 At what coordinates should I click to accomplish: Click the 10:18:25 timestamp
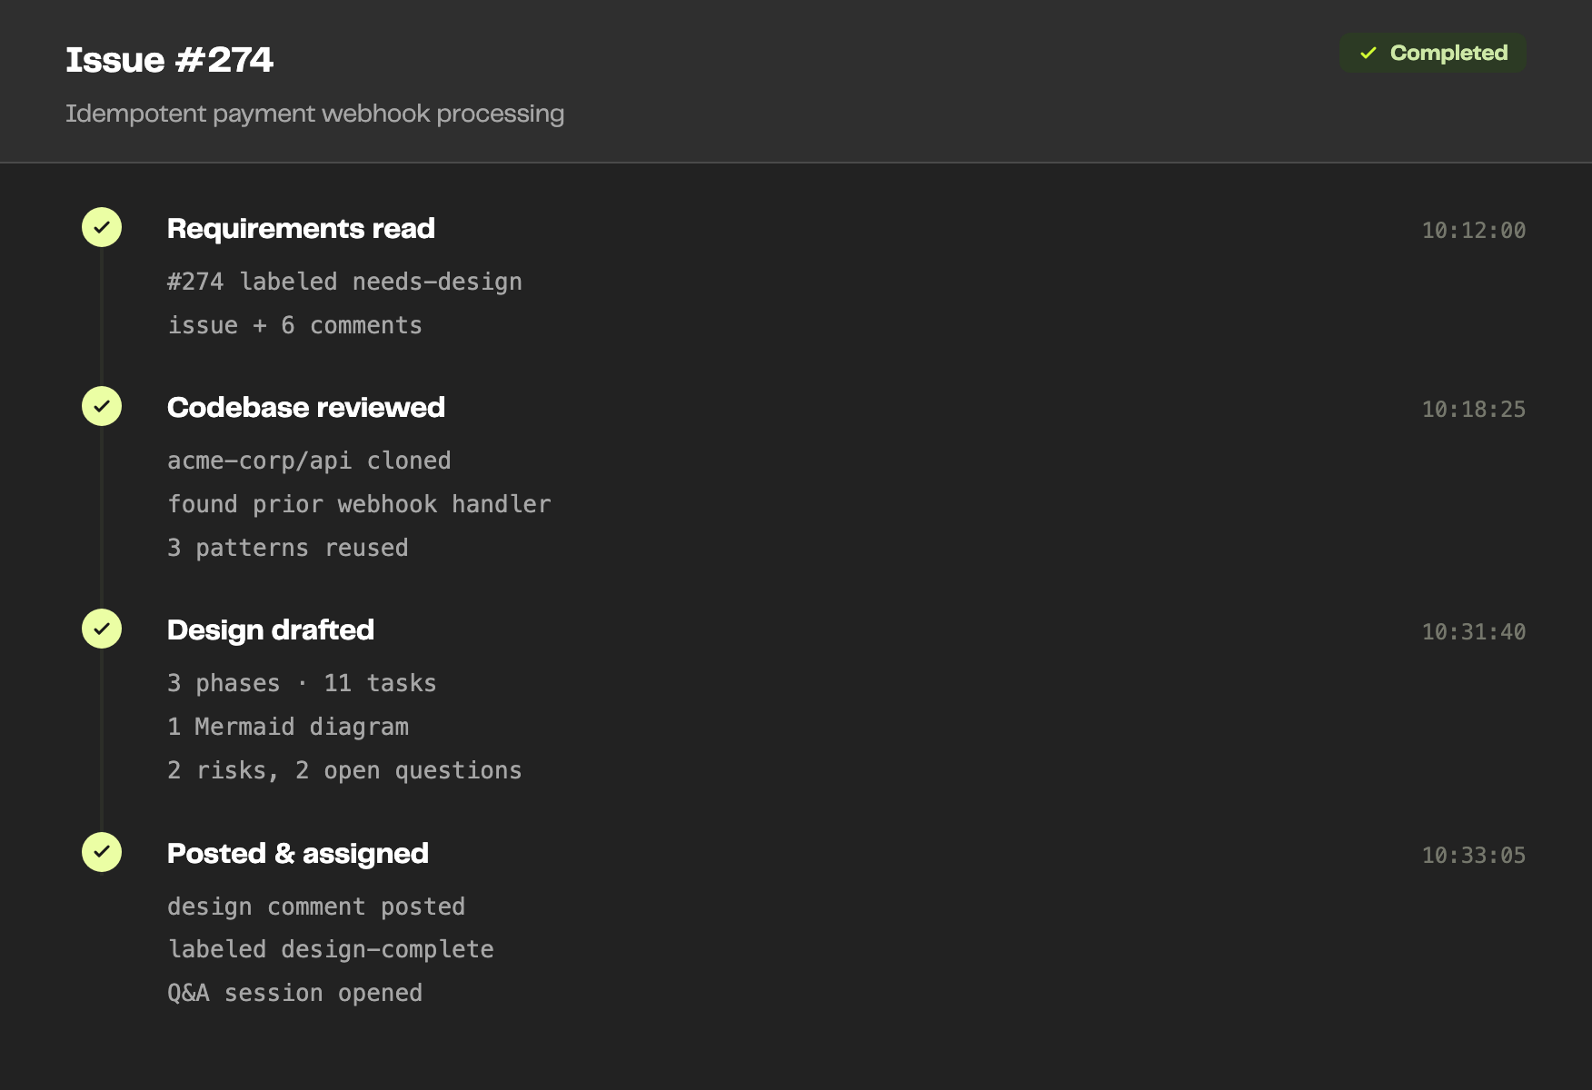[1473, 410]
